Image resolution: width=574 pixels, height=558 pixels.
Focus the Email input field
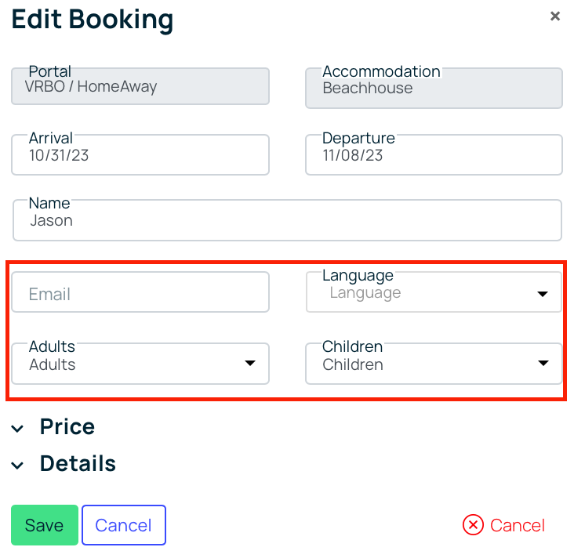[140, 292]
